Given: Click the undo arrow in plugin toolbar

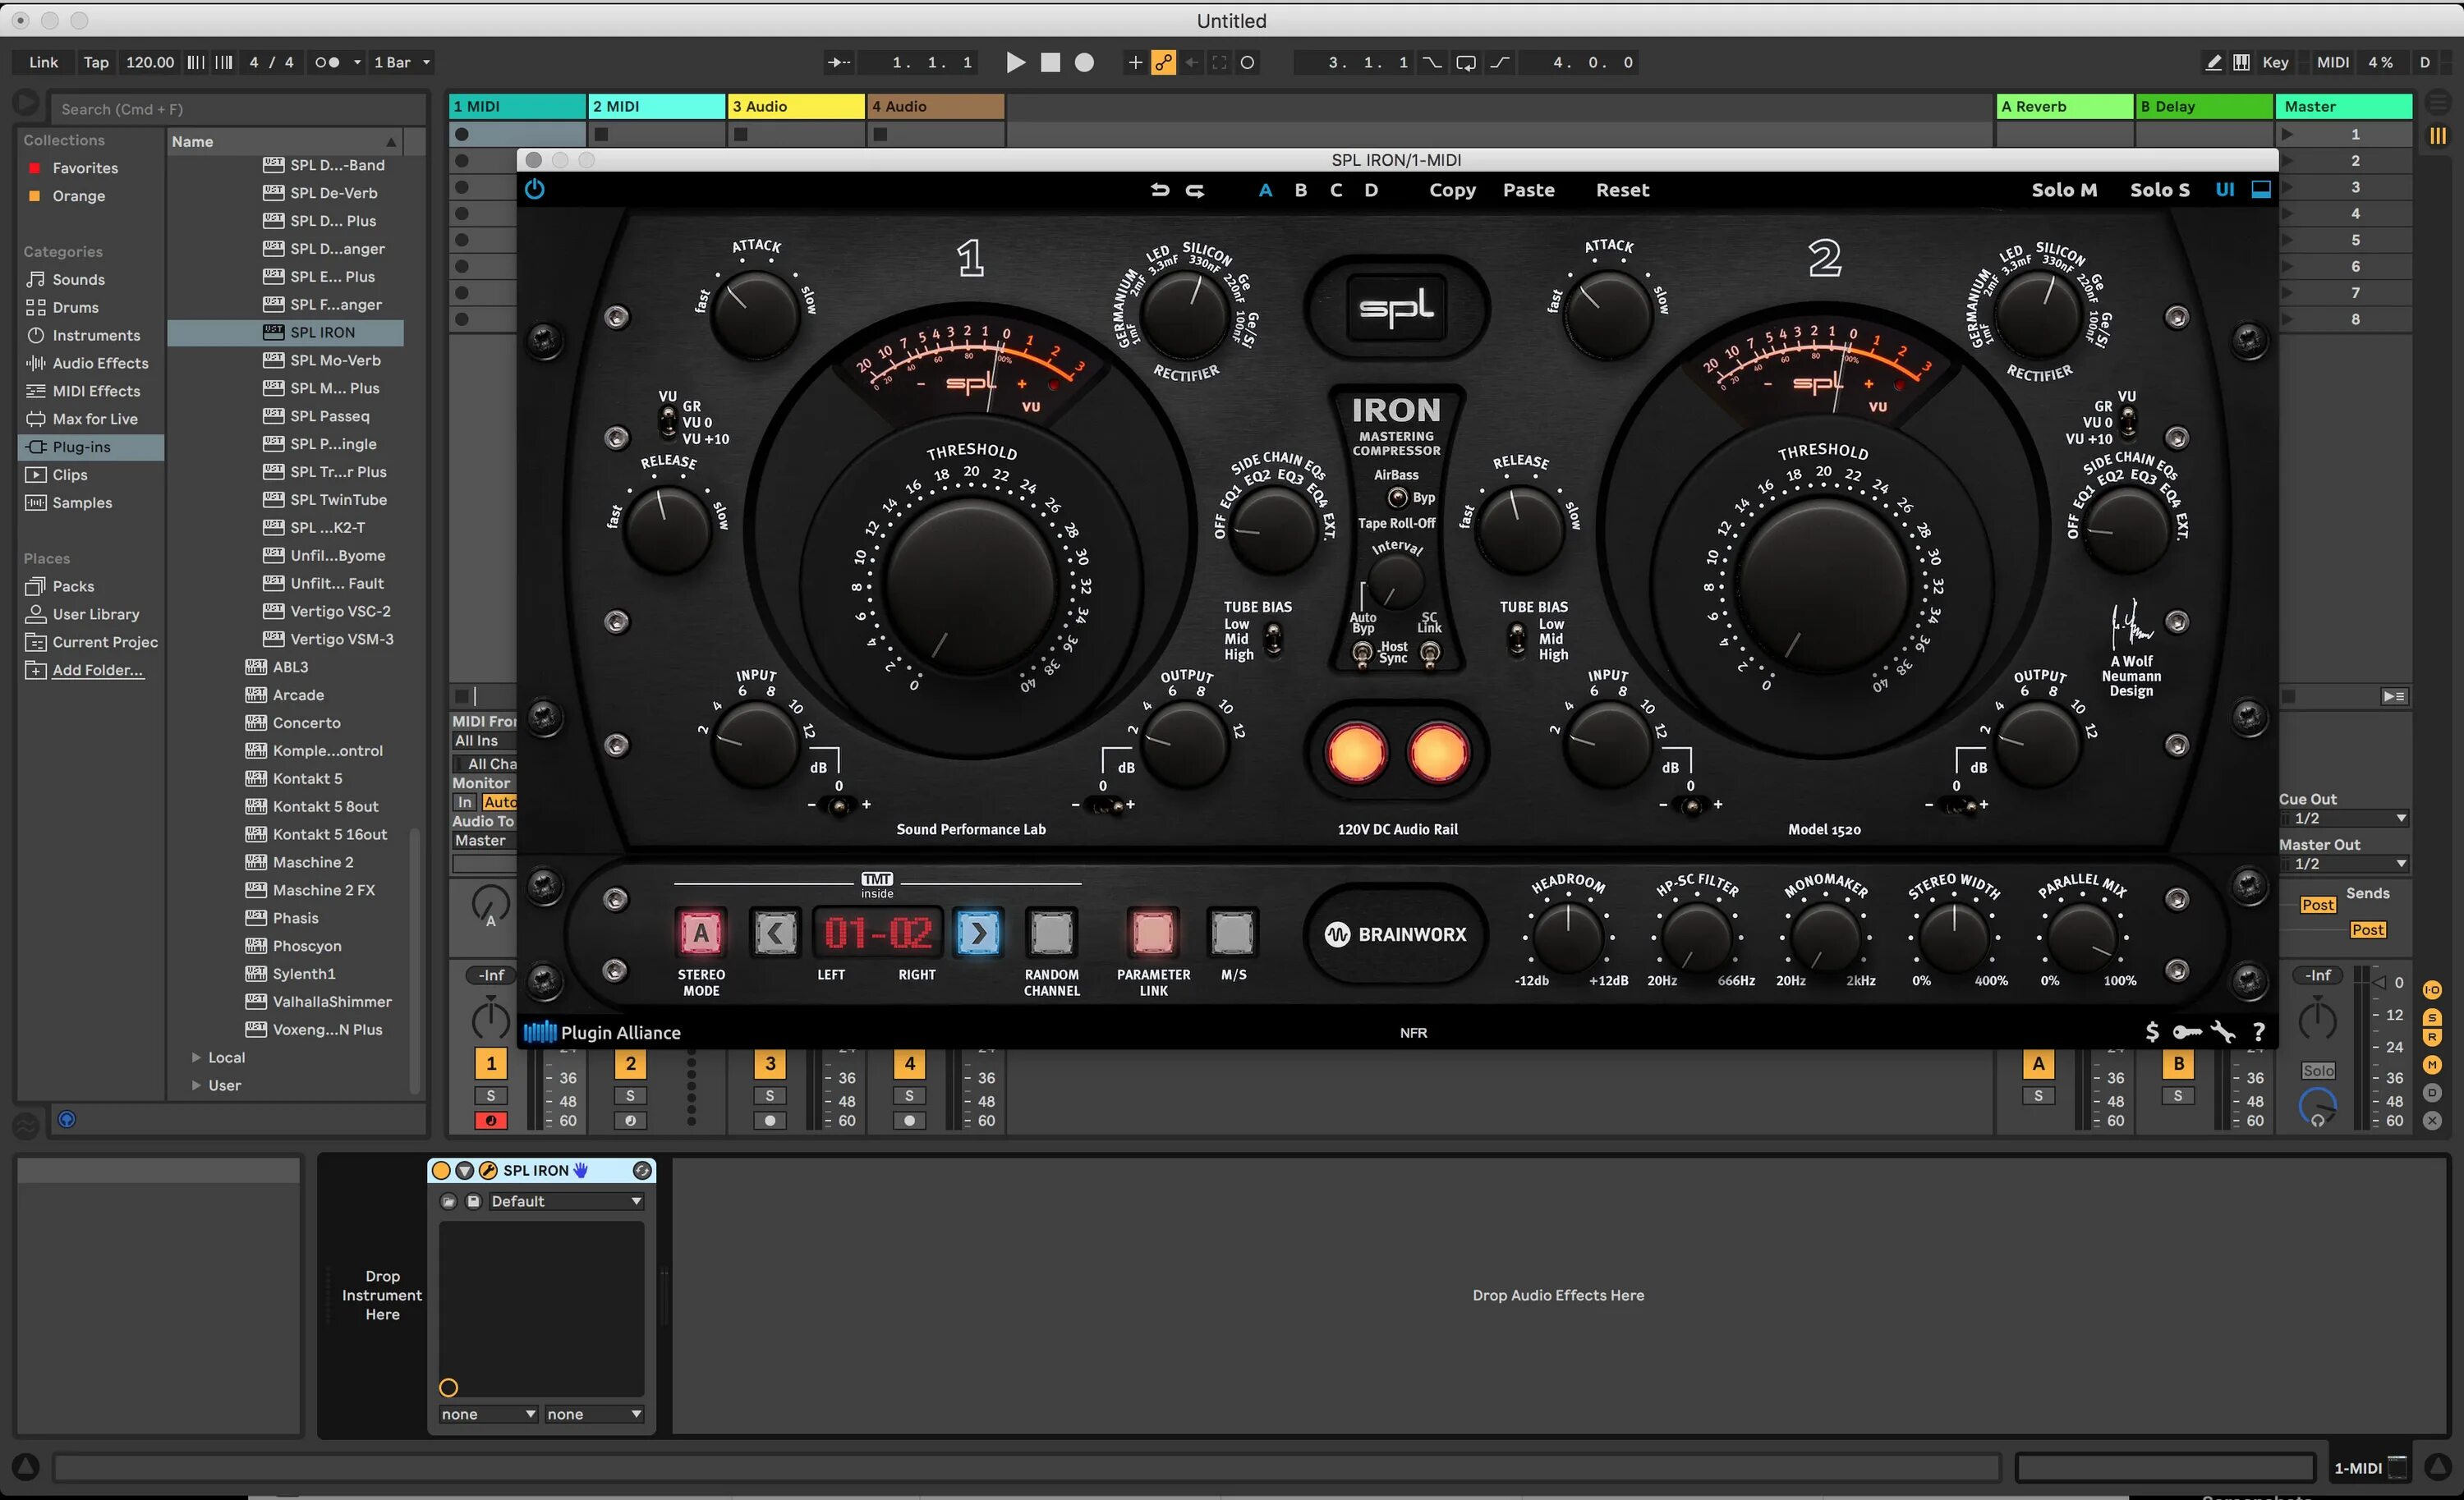Looking at the screenshot, I should point(1160,190).
